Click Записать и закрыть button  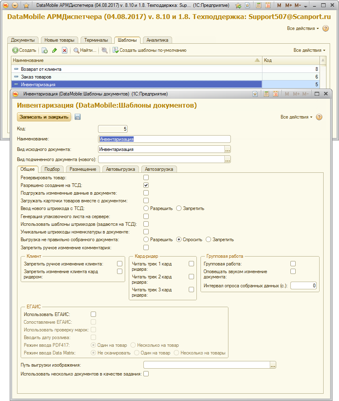[x=44, y=117]
